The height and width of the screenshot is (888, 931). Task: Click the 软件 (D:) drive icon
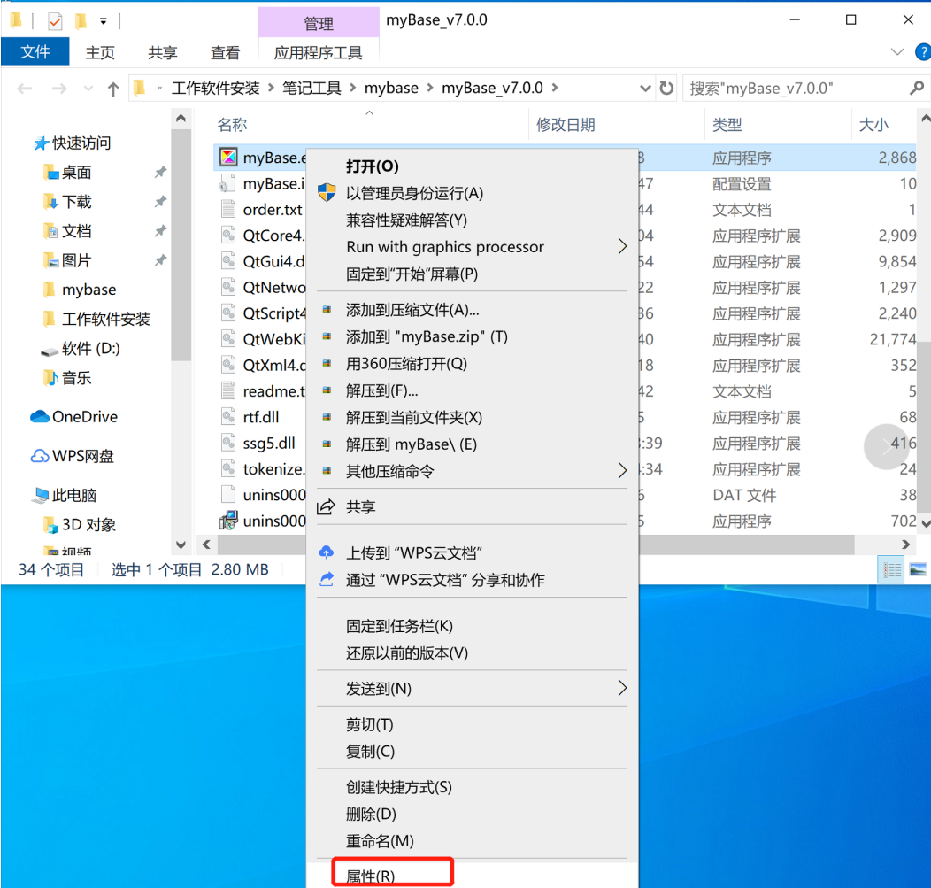pyautogui.click(x=50, y=351)
